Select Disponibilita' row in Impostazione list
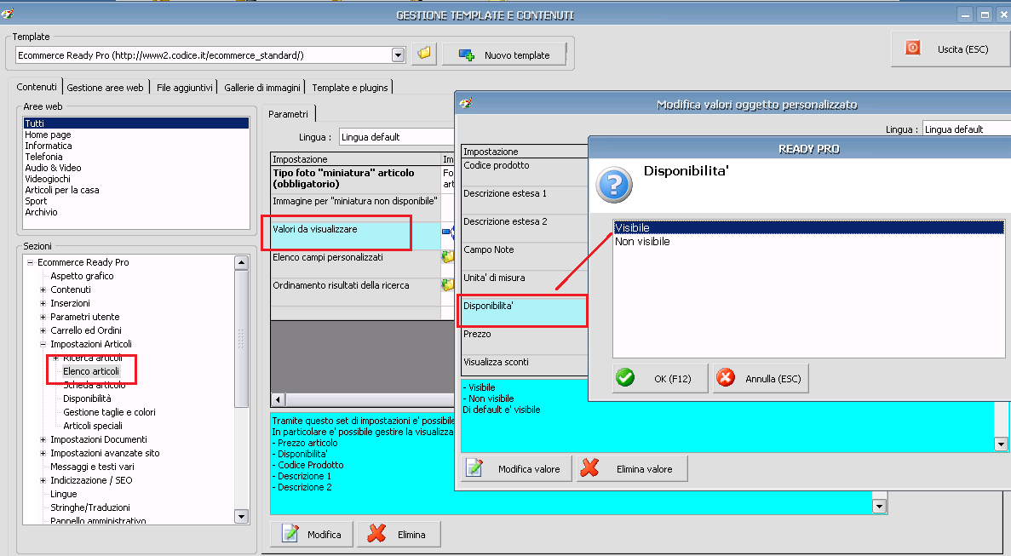 [525, 312]
